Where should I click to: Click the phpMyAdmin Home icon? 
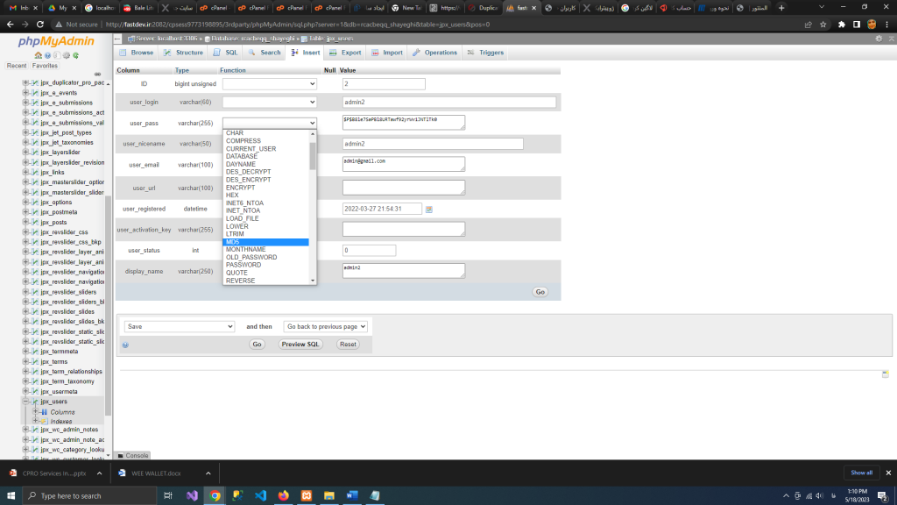[x=38, y=55]
